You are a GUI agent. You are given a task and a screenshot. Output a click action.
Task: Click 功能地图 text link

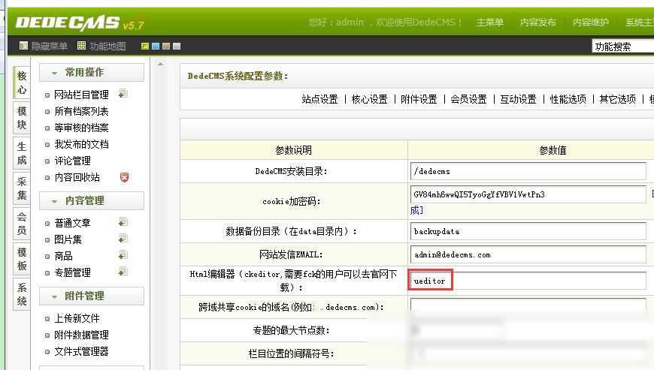pos(107,47)
